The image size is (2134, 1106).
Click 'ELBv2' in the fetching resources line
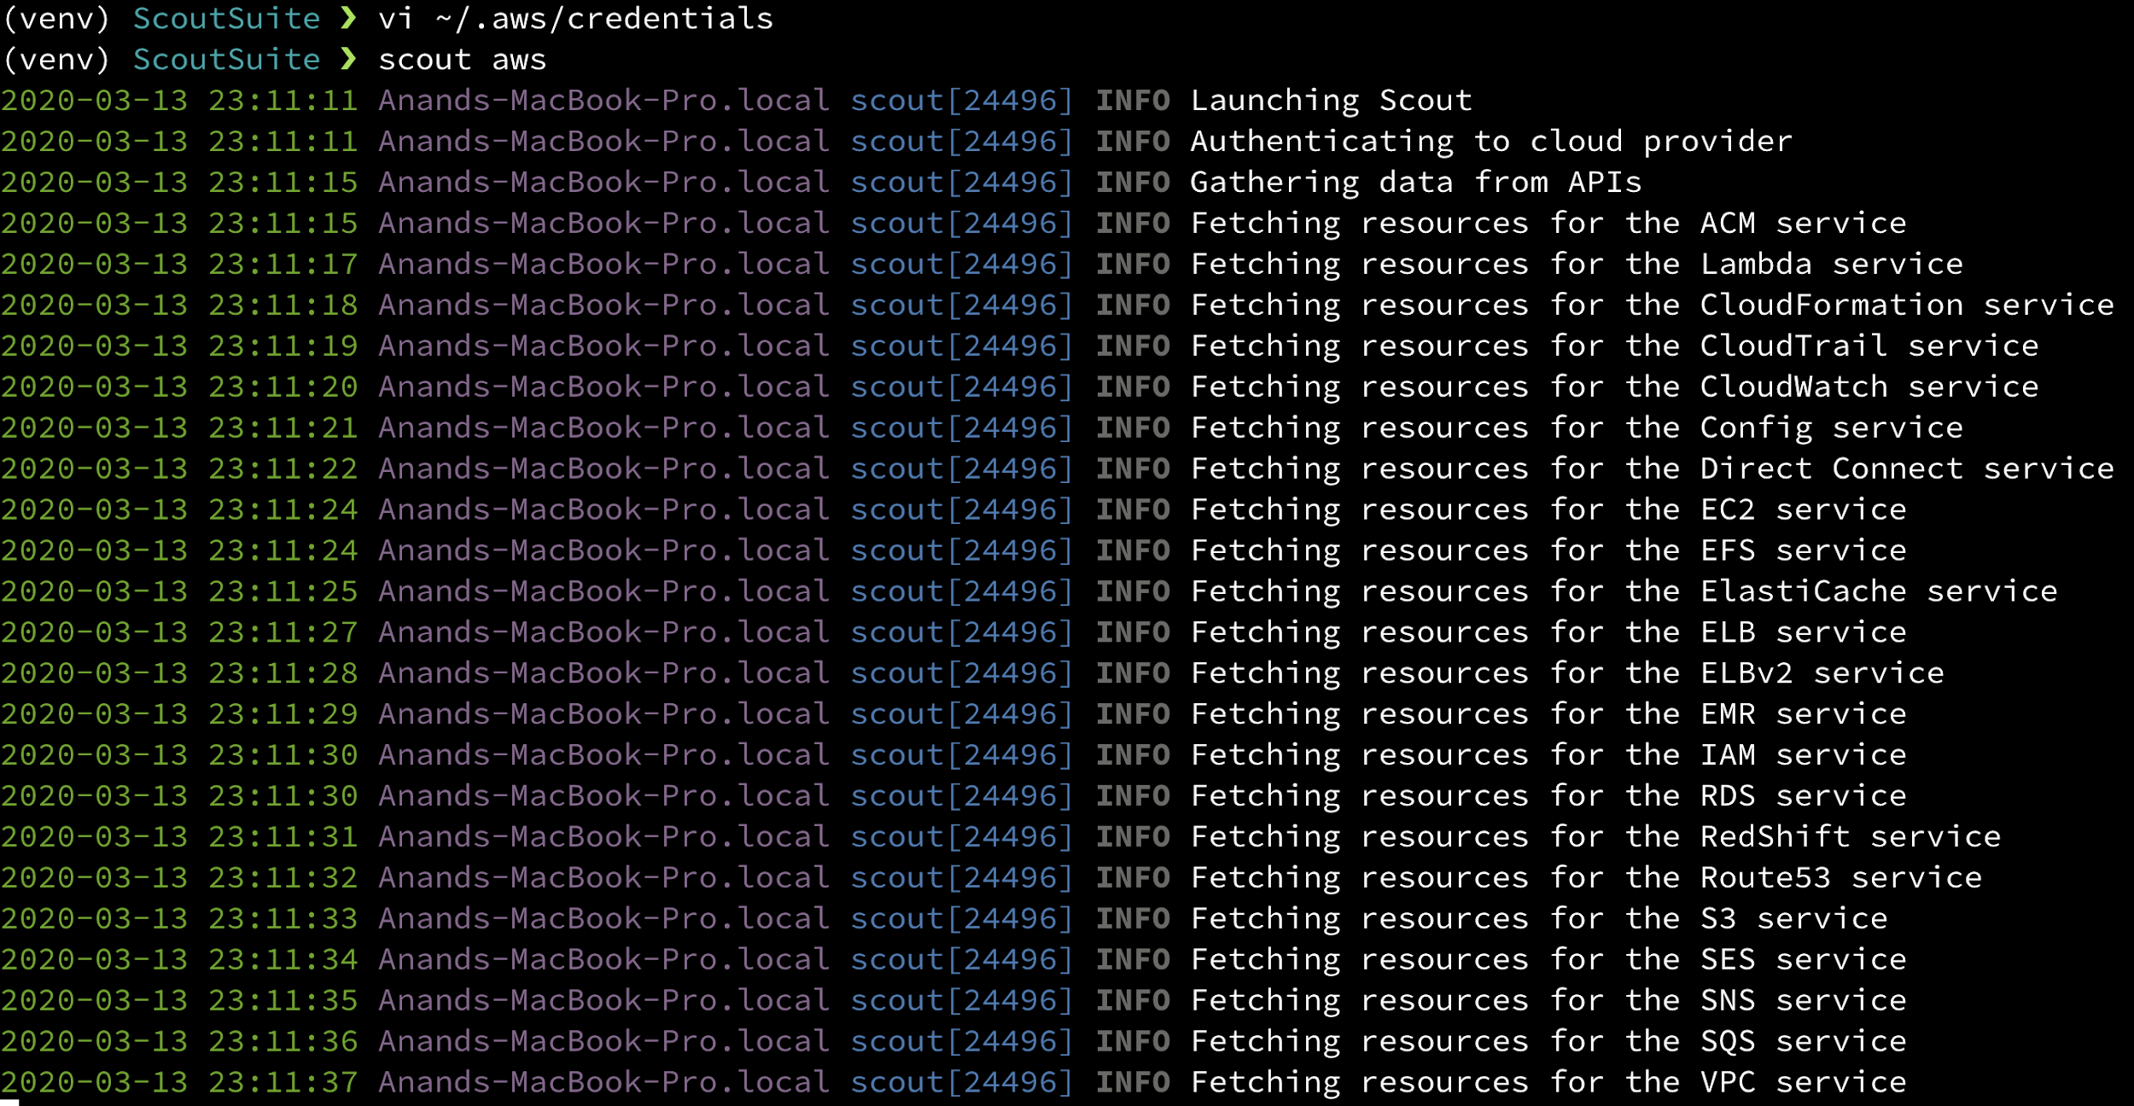point(1746,673)
